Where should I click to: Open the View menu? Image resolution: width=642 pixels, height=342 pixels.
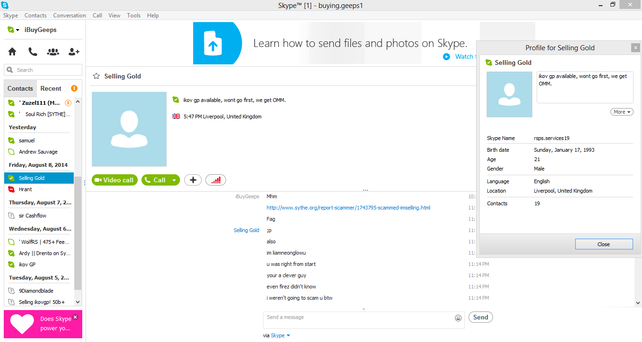114,16
